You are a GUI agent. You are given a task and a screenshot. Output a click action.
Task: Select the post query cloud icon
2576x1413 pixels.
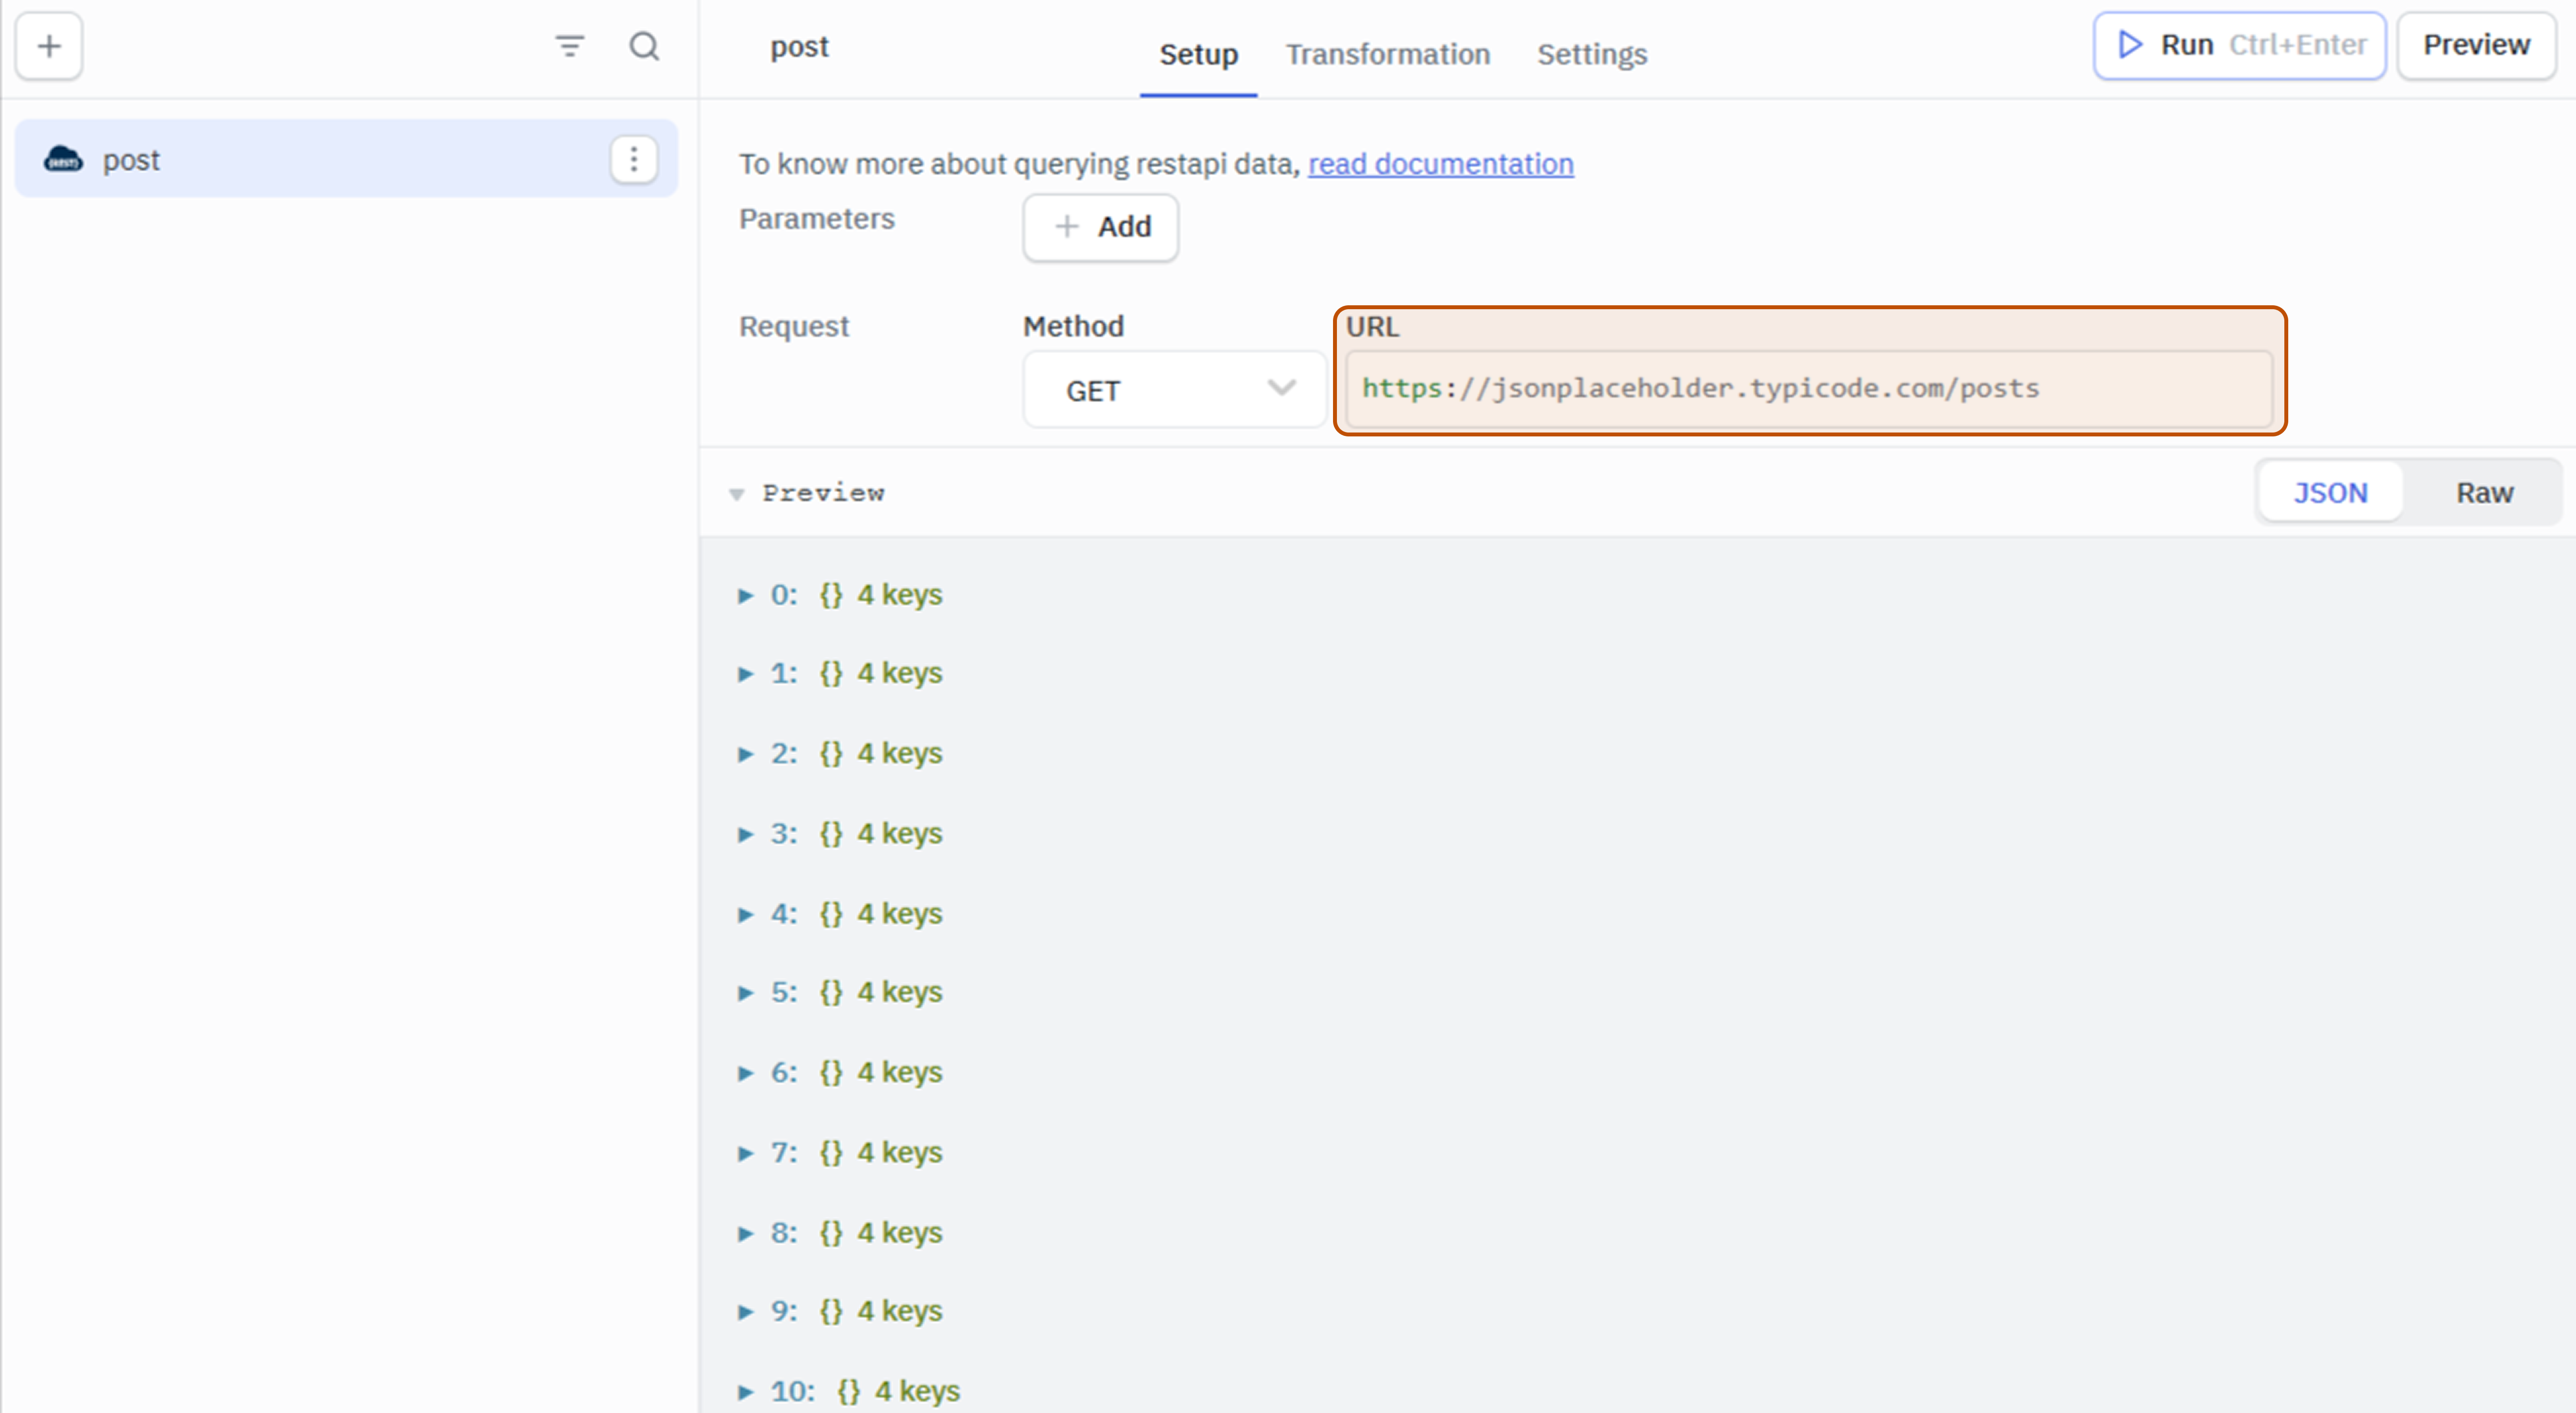[63, 159]
